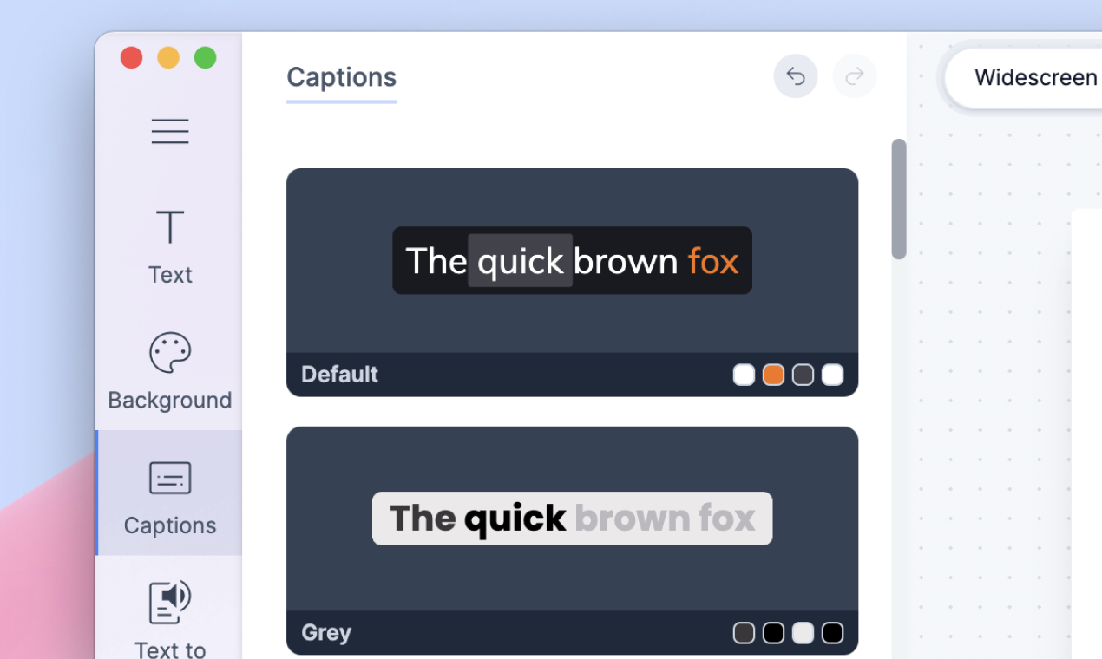Pick the orange swatch in Default row
The width and height of the screenshot is (1102, 659).
click(773, 375)
